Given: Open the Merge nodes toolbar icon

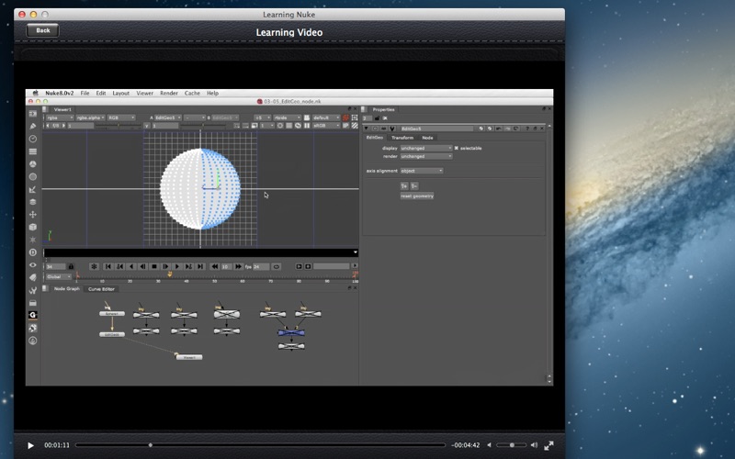Looking at the screenshot, I should 33,202.
